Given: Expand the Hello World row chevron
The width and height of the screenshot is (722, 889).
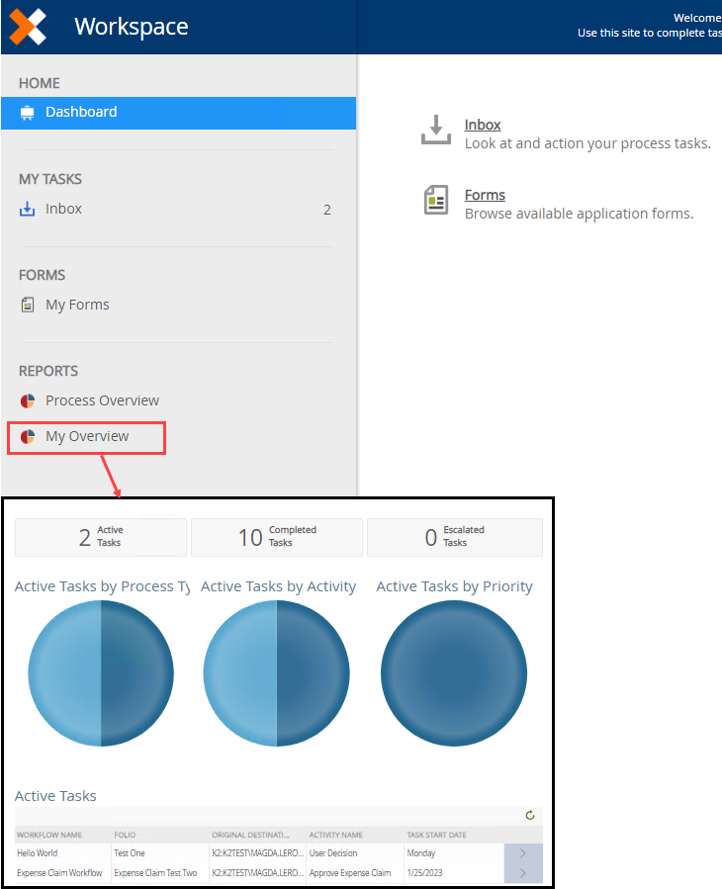Looking at the screenshot, I should [x=523, y=853].
